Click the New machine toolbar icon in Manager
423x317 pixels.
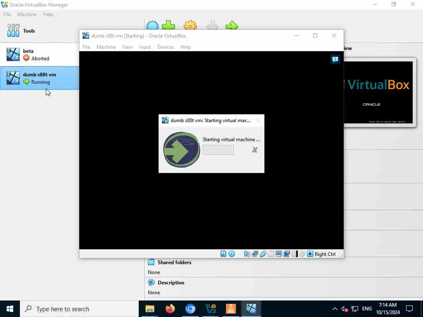(x=152, y=26)
